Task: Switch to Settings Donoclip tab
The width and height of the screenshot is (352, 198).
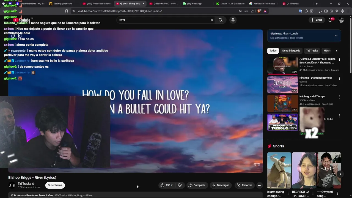Action: point(63,4)
